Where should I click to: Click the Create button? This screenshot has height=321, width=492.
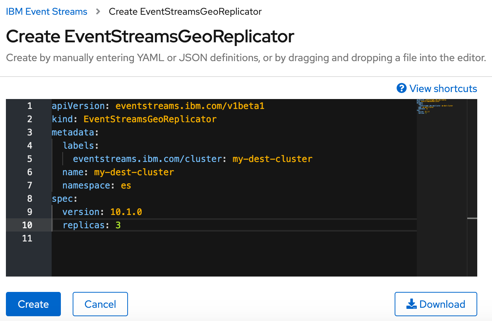pos(33,304)
